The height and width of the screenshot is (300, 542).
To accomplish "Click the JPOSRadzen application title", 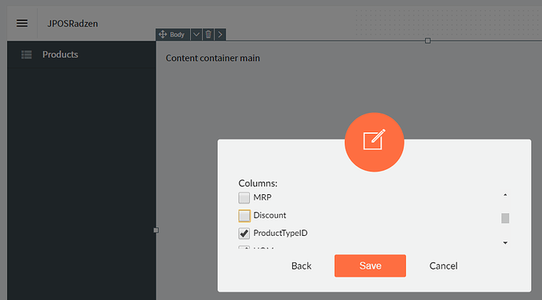I will click(x=72, y=23).
